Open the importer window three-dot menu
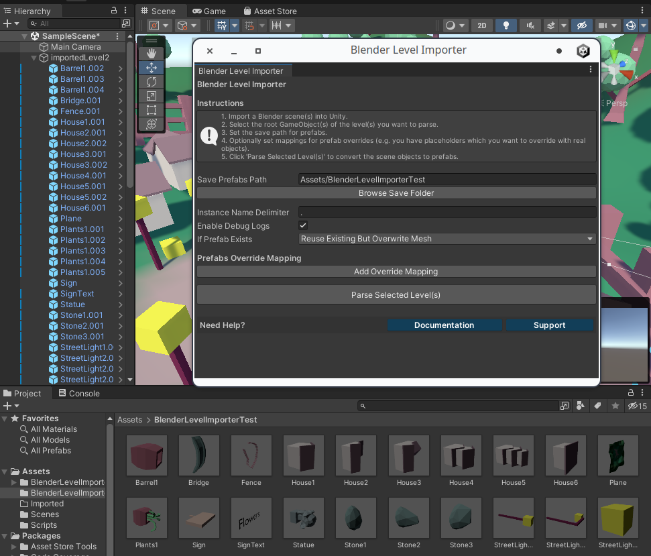Viewport: 651px width, 556px height. tap(591, 69)
